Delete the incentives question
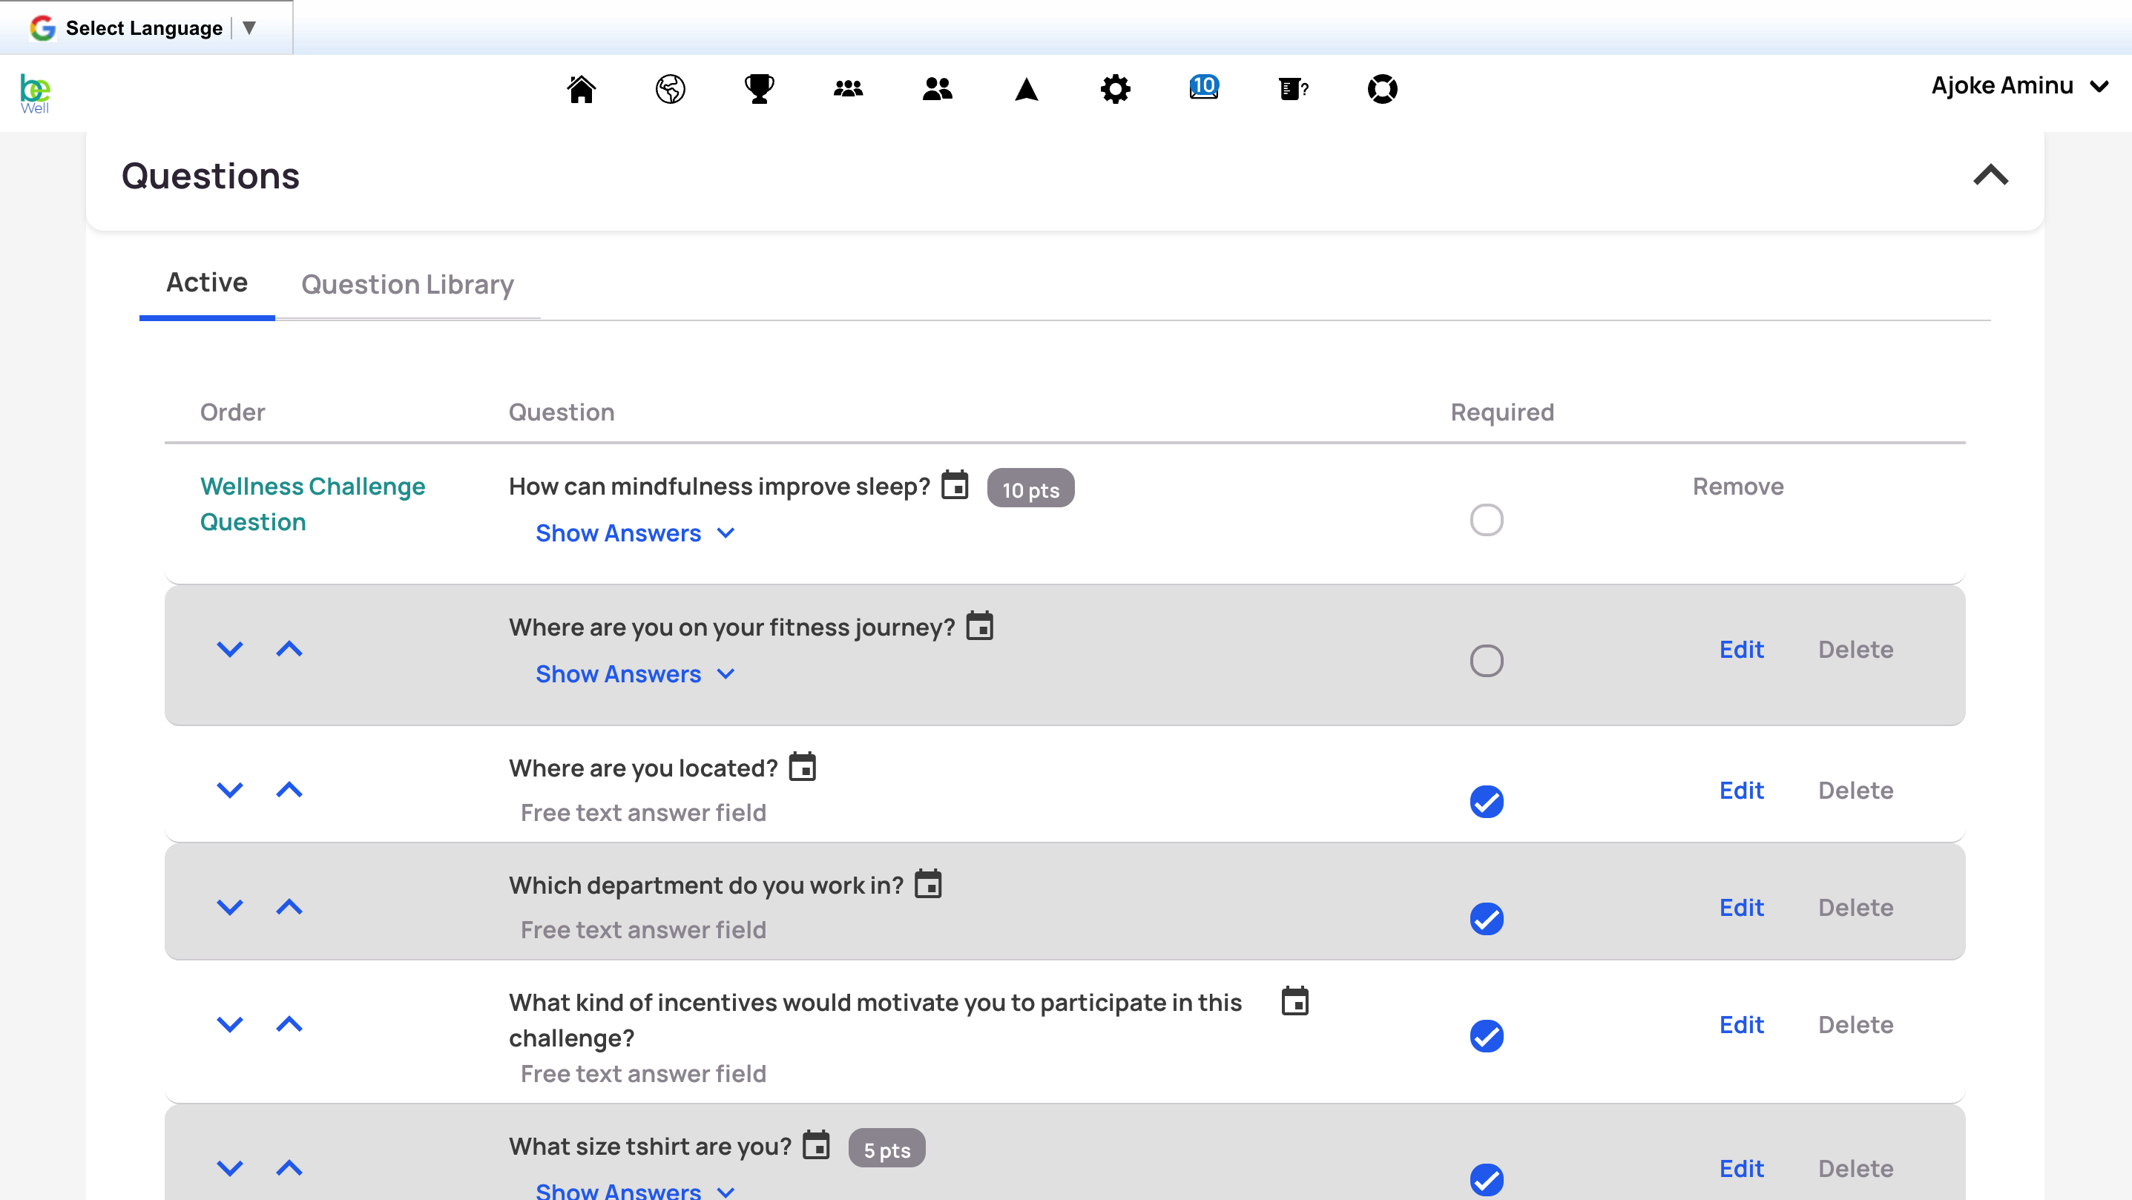Image resolution: width=2132 pixels, height=1200 pixels. click(x=1855, y=1026)
